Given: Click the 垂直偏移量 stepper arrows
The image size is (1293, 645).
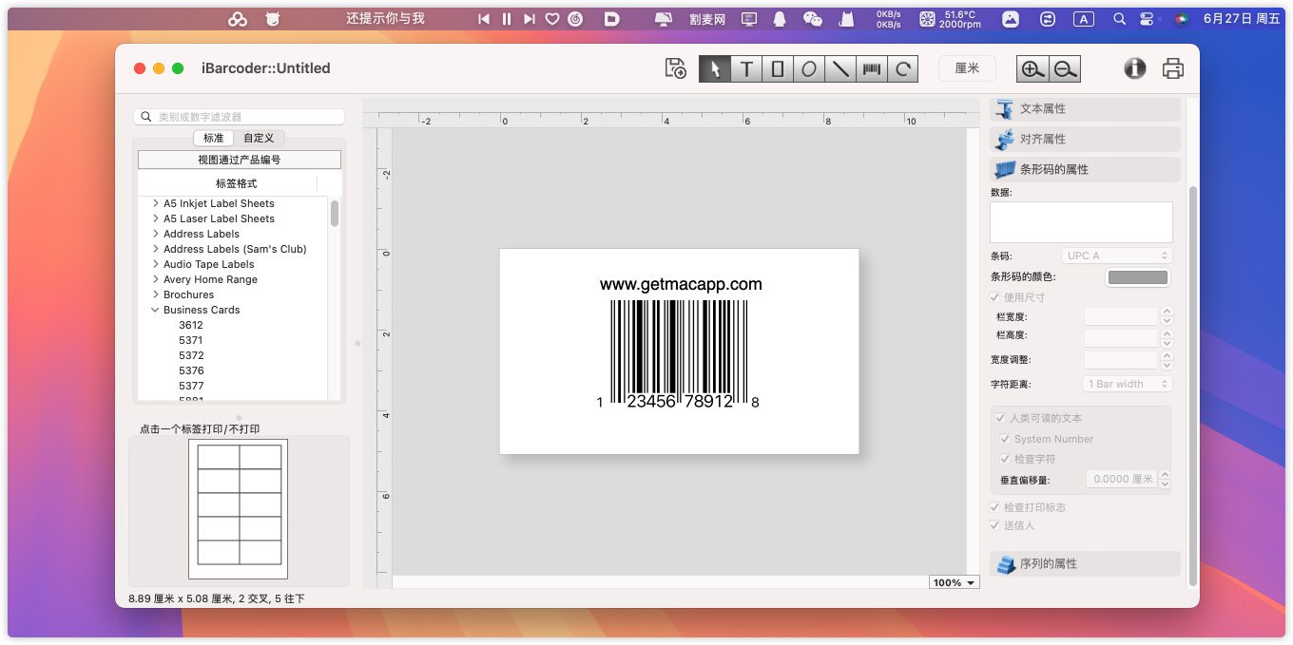Looking at the screenshot, I should pos(1166,479).
